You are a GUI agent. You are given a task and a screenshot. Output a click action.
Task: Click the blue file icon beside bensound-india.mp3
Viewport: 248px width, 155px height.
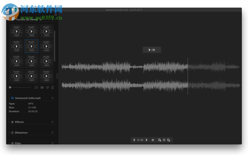[x=12, y=98]
